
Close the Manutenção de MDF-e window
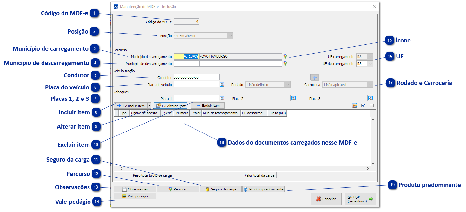click(374, 6)
